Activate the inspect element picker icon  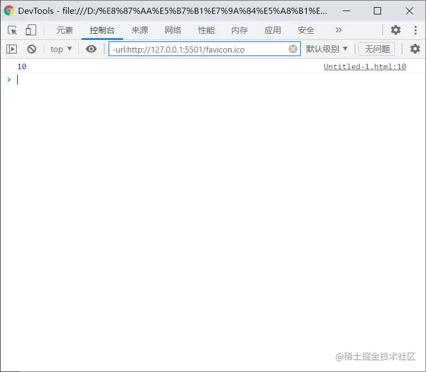(x=12, y=30)
